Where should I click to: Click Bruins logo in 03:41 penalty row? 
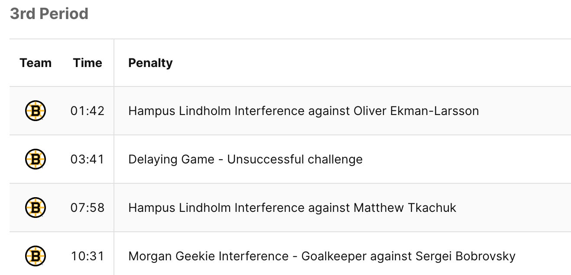[x=36, y=159]
